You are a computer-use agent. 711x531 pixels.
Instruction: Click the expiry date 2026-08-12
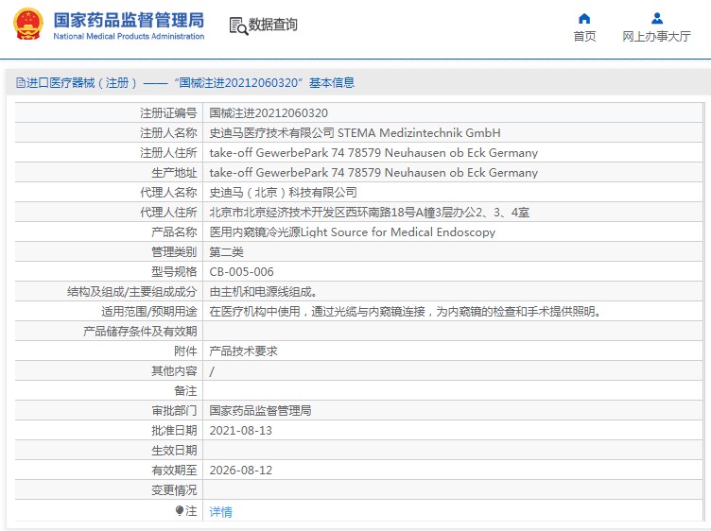[241, 471]
